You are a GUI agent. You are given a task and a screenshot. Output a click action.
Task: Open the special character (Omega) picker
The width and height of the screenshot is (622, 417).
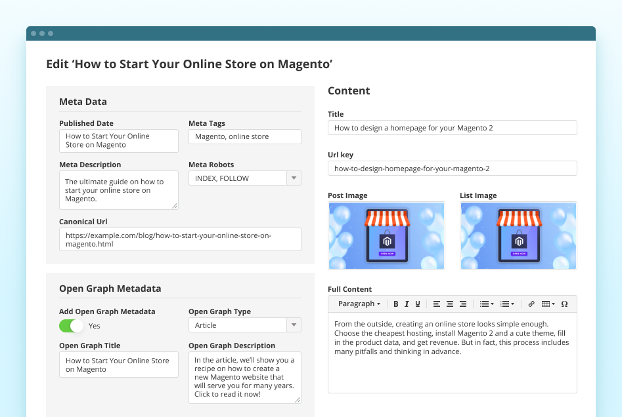tap(564, 304)
